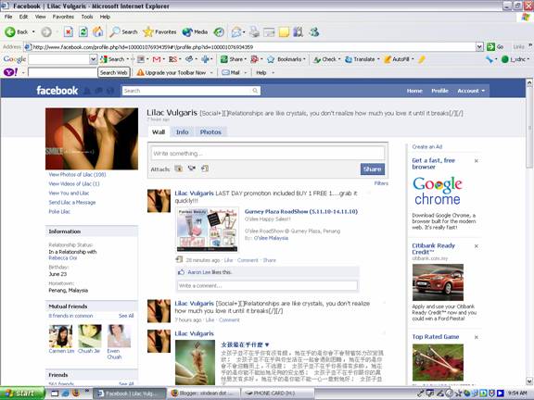Click Lilac's profile picture
Viewport: 534px width, 400px height.
[92, 139]
